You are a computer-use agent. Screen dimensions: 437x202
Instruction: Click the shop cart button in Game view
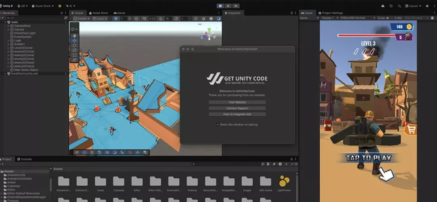pos(410,129)
